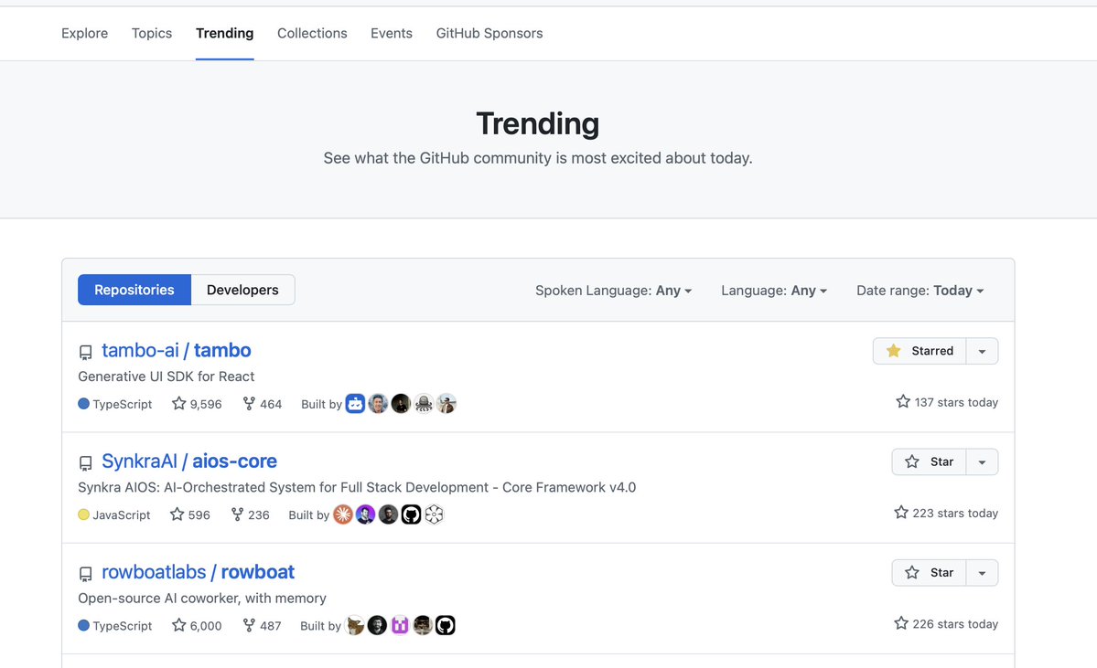Image resolution: width=1097 pixels, height=668 pixels.
Task: Click the repo icon beside rowboatlabs
Action: [x=85, y=575]
